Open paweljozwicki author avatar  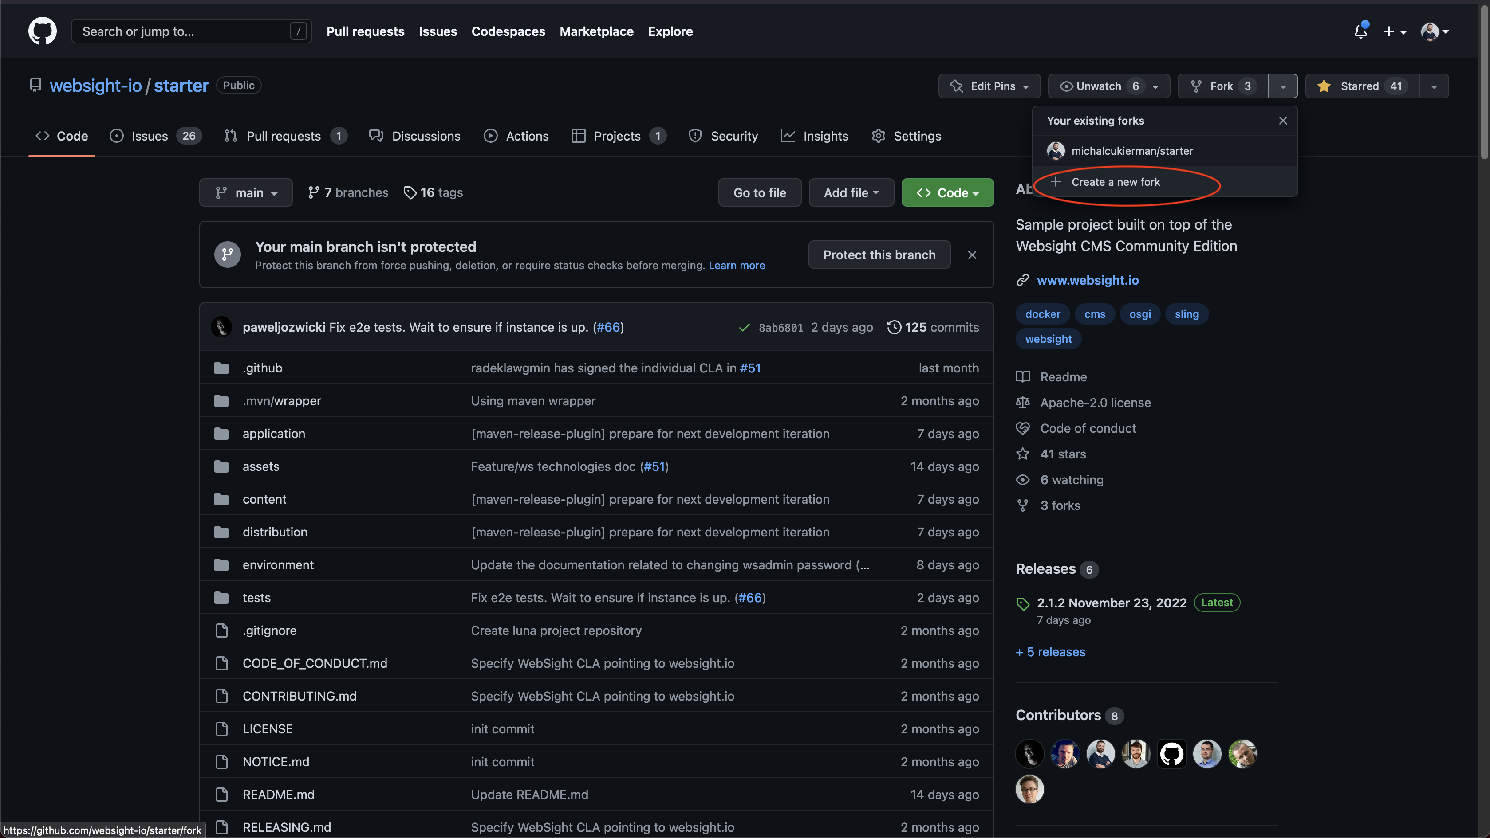tap(221, 327)
